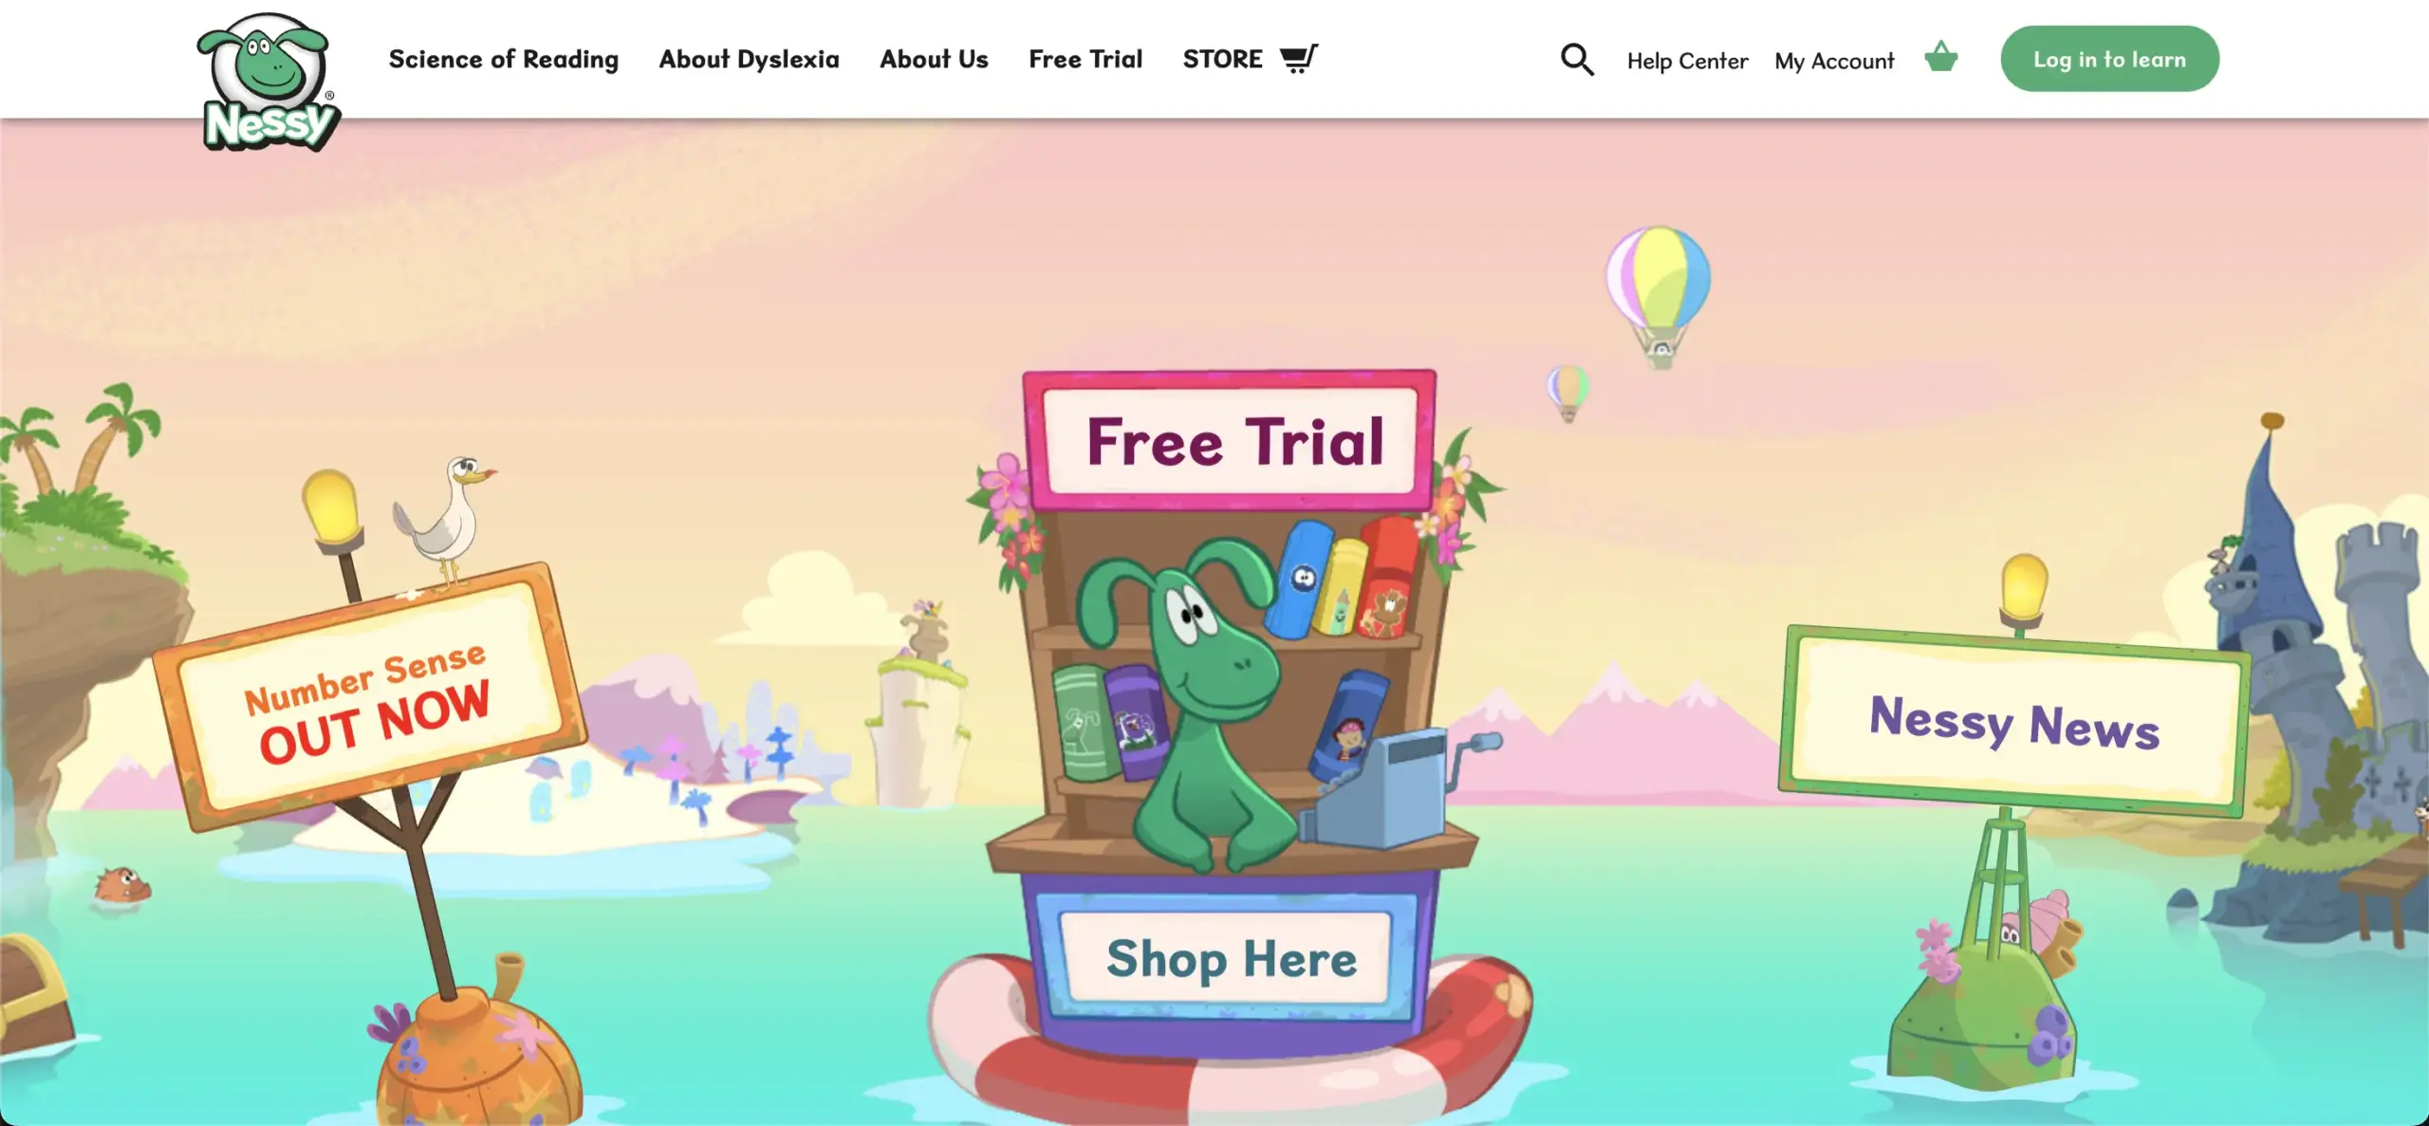Open the My Account link

click(1834, 61)
